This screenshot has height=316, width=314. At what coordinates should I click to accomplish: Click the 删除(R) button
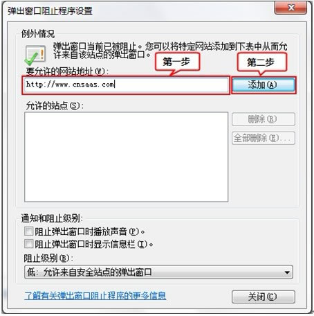[264, 119]
